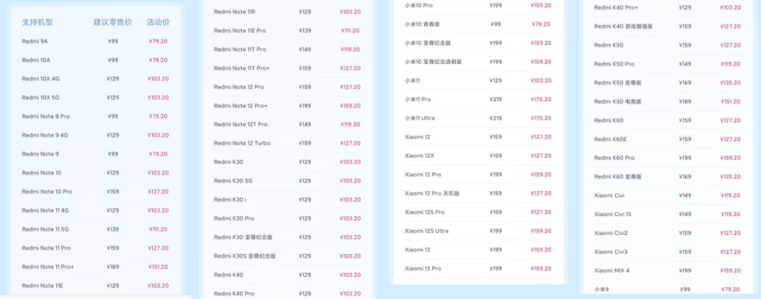
Task: Select Redmi Note 8 Pro model name
Action: pos(46,116)
